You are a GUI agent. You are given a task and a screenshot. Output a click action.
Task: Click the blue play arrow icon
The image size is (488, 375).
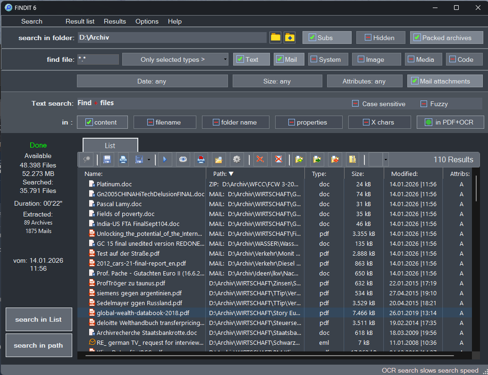coord(164,159)
